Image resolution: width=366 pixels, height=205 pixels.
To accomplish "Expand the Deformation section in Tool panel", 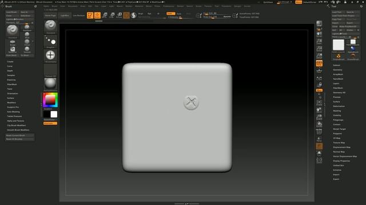I will tap(339, 106).
